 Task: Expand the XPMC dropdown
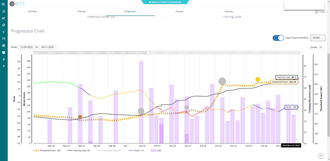pos(318,38)
